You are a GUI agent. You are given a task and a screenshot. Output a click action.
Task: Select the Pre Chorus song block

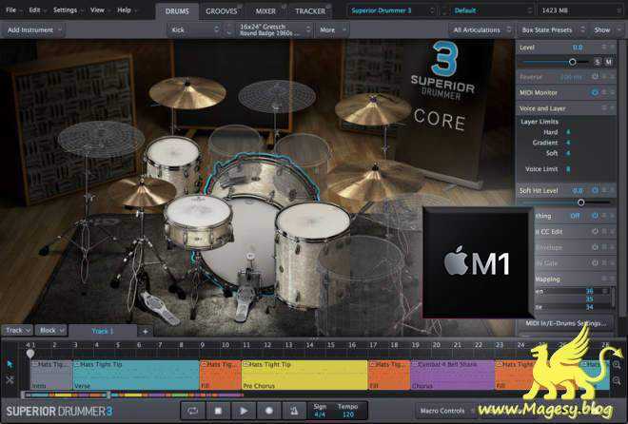304,376
